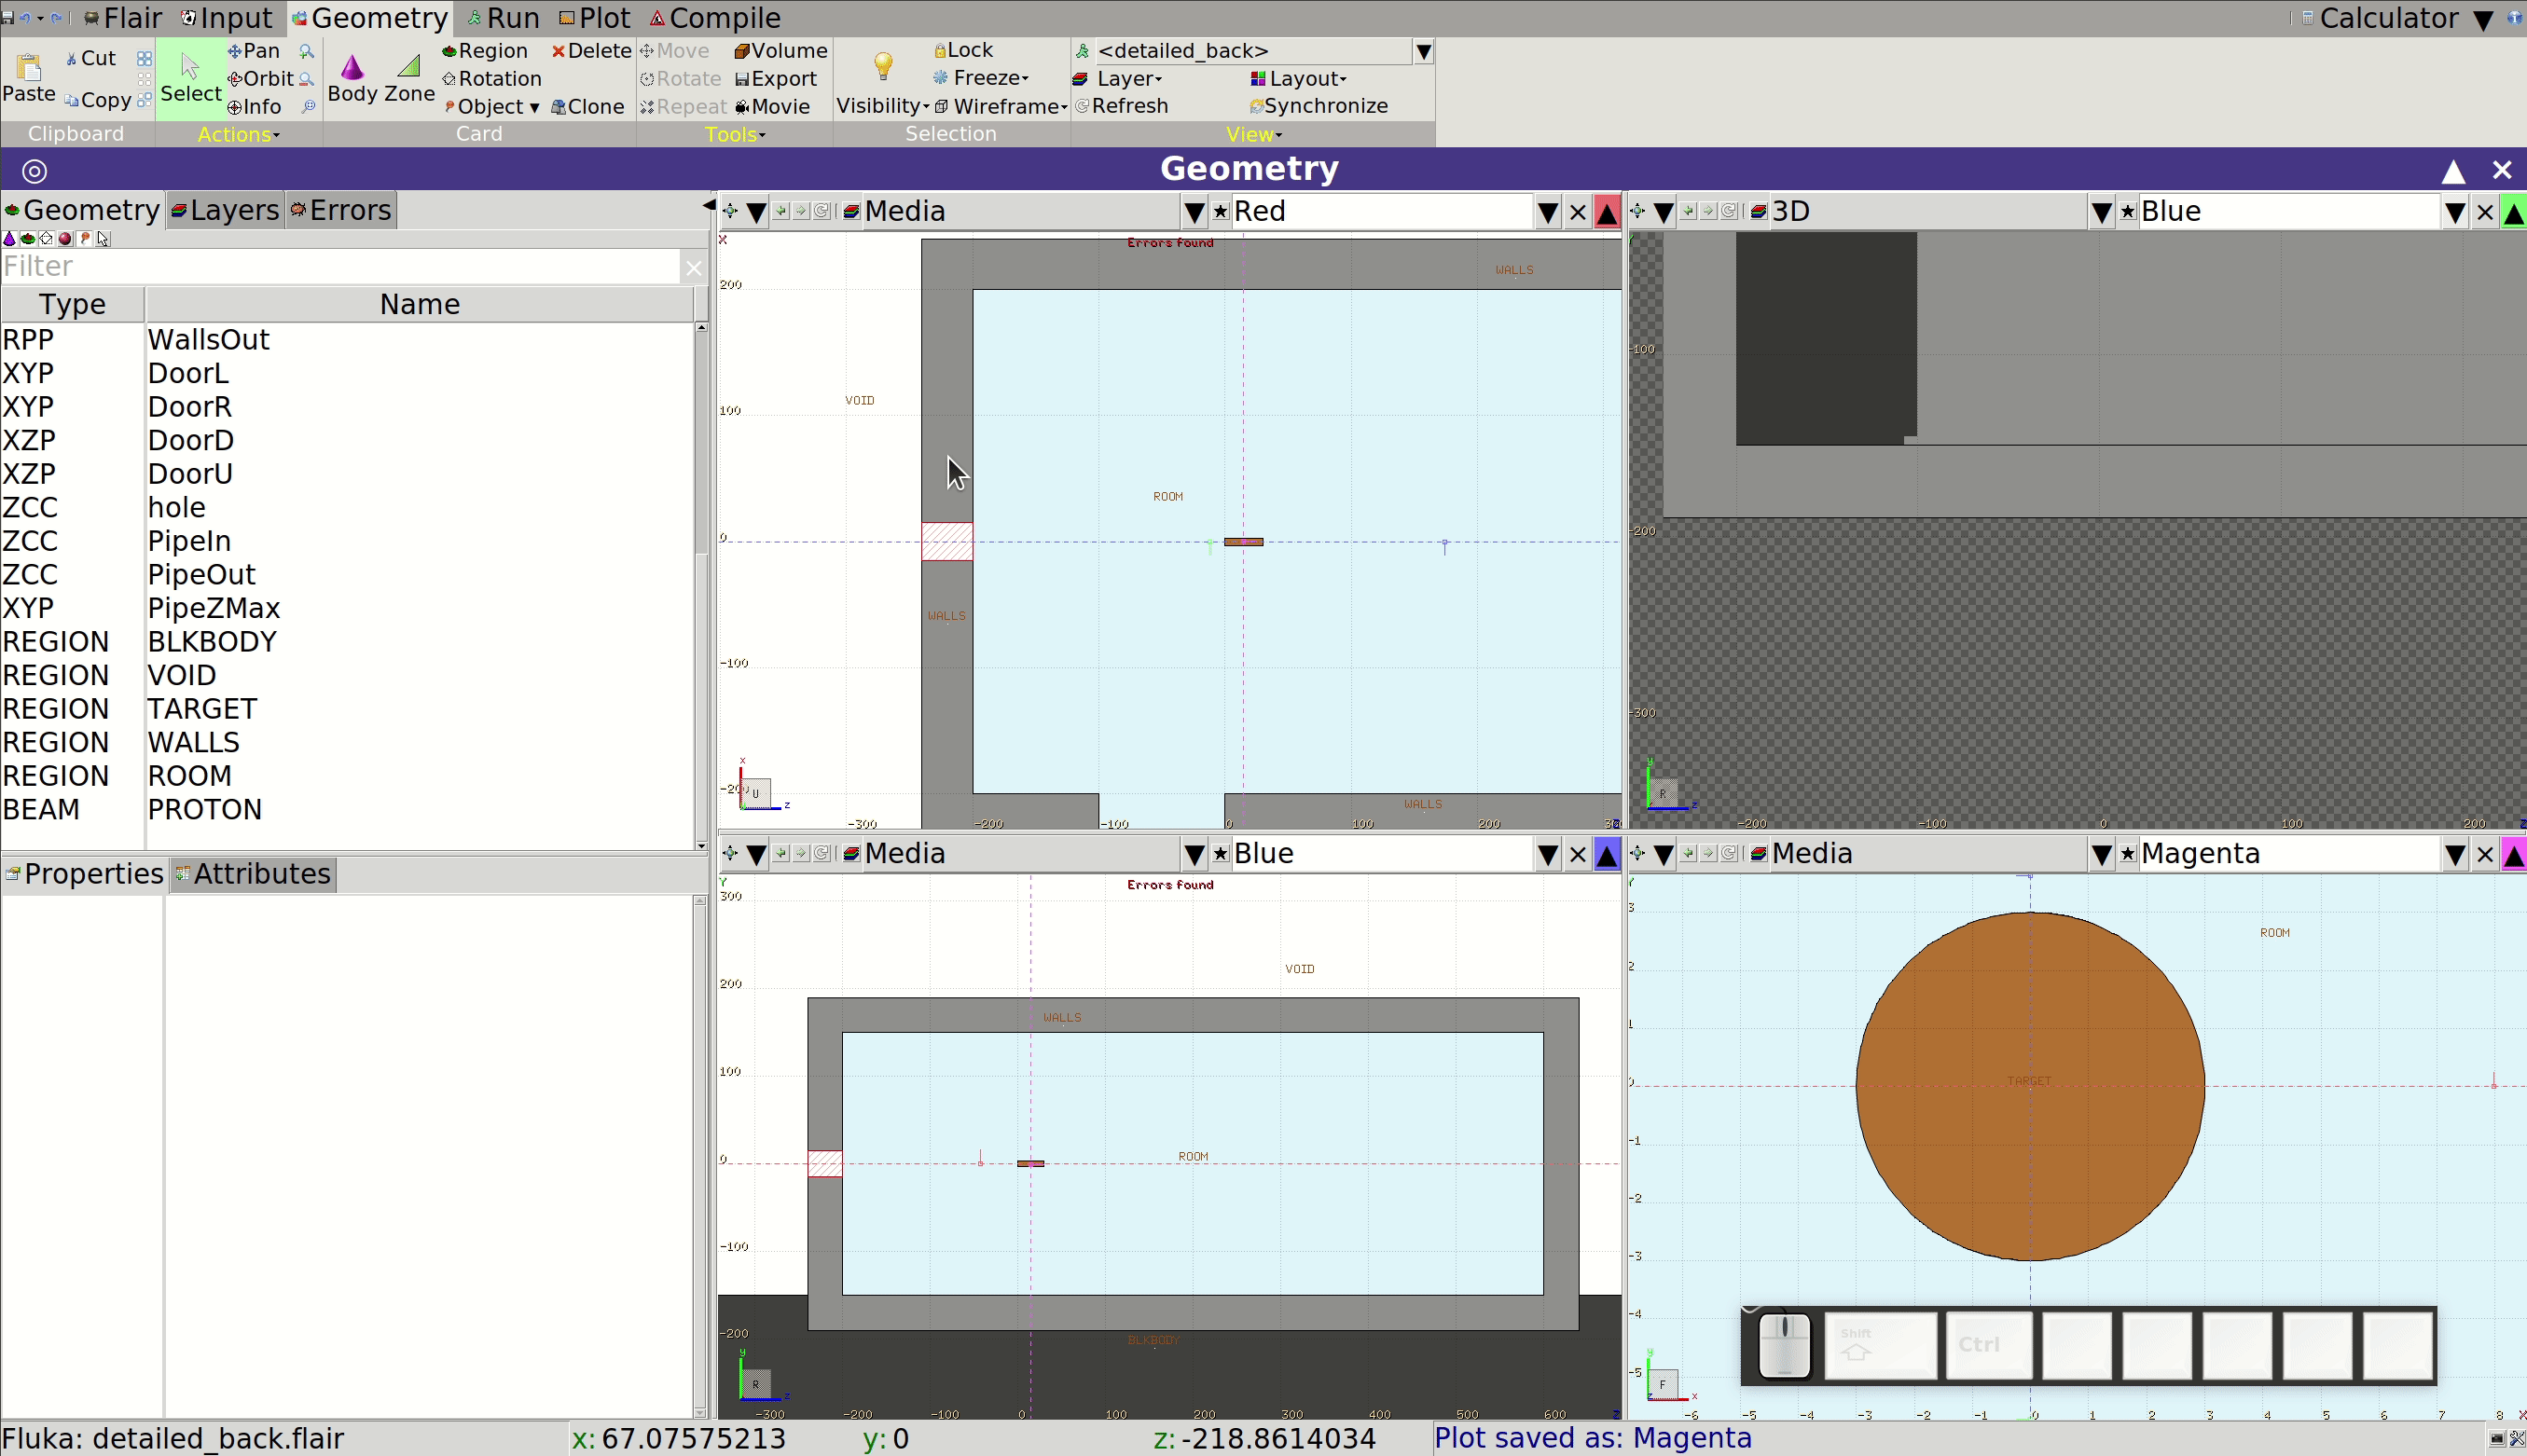Click the red triangle viewport color marker
The image size is (2527, 1456).
[x=1607, y=212]
